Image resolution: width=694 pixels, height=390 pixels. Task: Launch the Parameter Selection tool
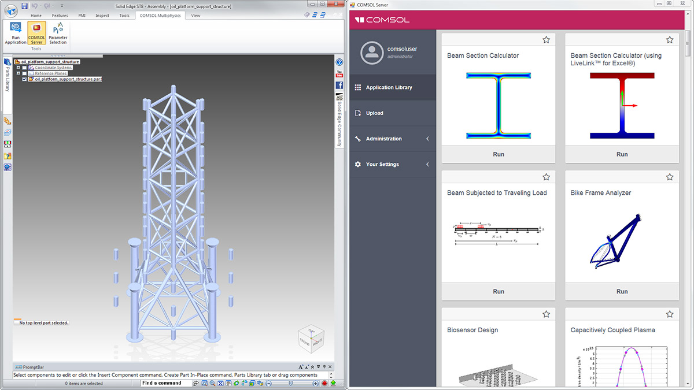click(x=58, y=33)
